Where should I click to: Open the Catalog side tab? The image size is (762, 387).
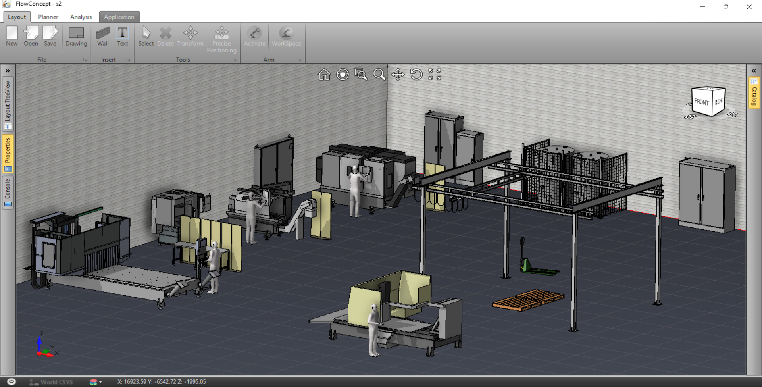click(x=754, y=92)
